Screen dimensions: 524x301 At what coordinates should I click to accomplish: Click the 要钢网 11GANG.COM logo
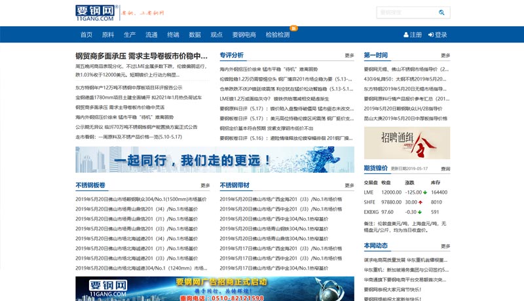pos(96,13)
